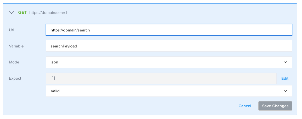Screen dimensions: 302x119
Task: Click the green GET method label
Action: (22, 12)
